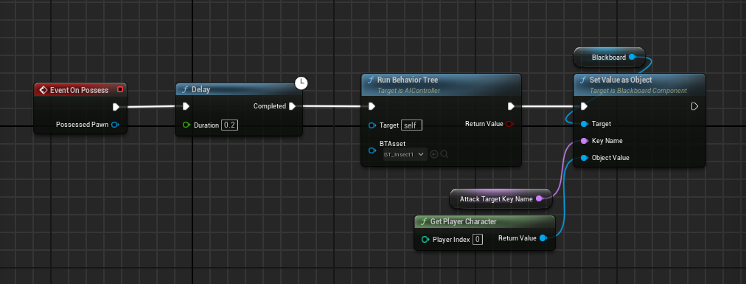Select the Event On Possess node title
The image size is (746, 284).
(x=79, y=90)
